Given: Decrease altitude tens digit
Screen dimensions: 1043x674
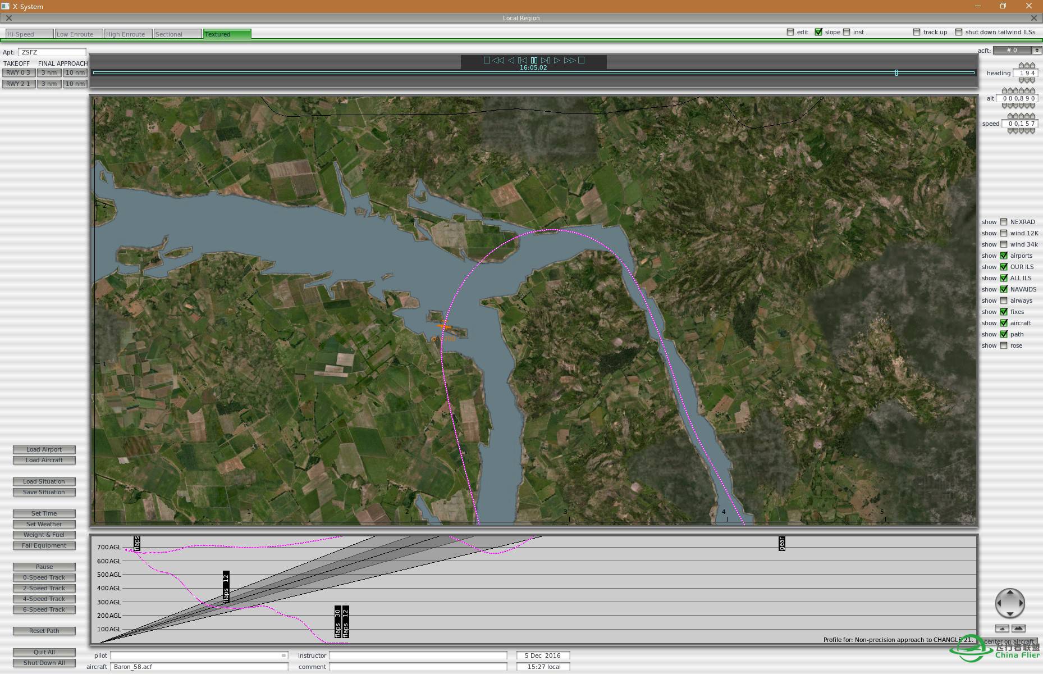Looking at the screenshot, I should pyautogui.click(x=1027, y=106).
